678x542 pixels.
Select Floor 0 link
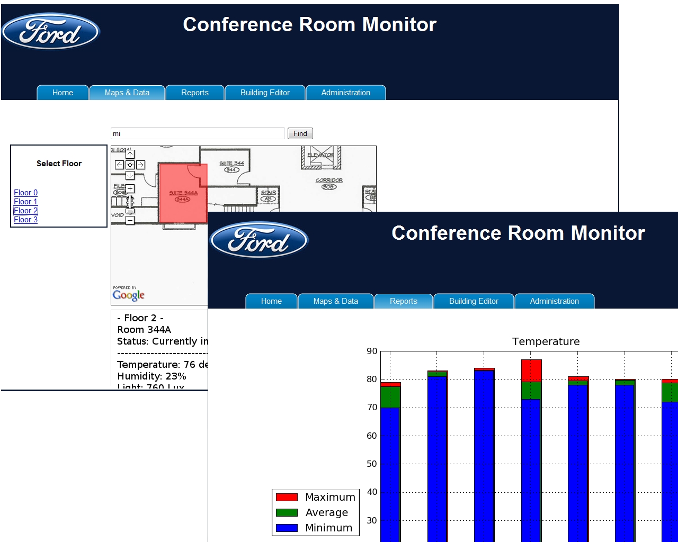point(26,193)
